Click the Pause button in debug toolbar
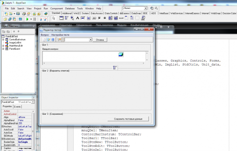237x151 pixels. click(35, 19)
